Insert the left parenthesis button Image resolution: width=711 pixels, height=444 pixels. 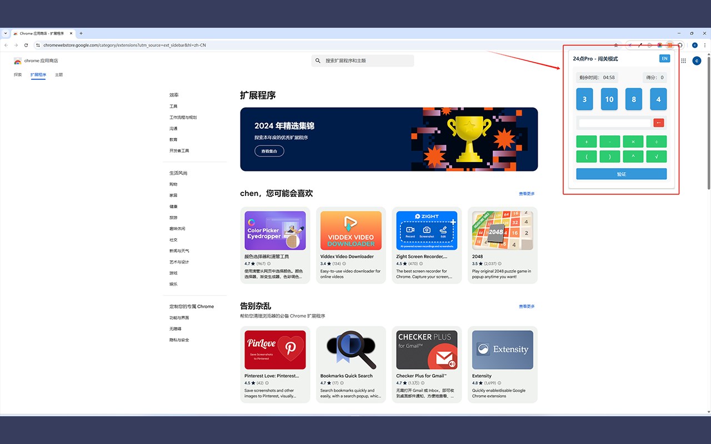tap(587, 157)
